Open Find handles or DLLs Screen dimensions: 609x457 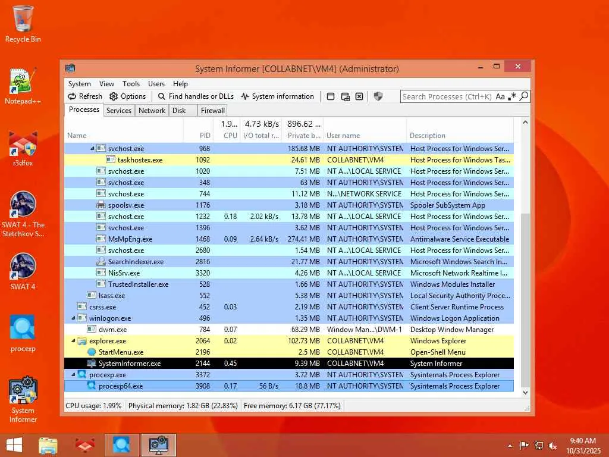tap(196, 96)
